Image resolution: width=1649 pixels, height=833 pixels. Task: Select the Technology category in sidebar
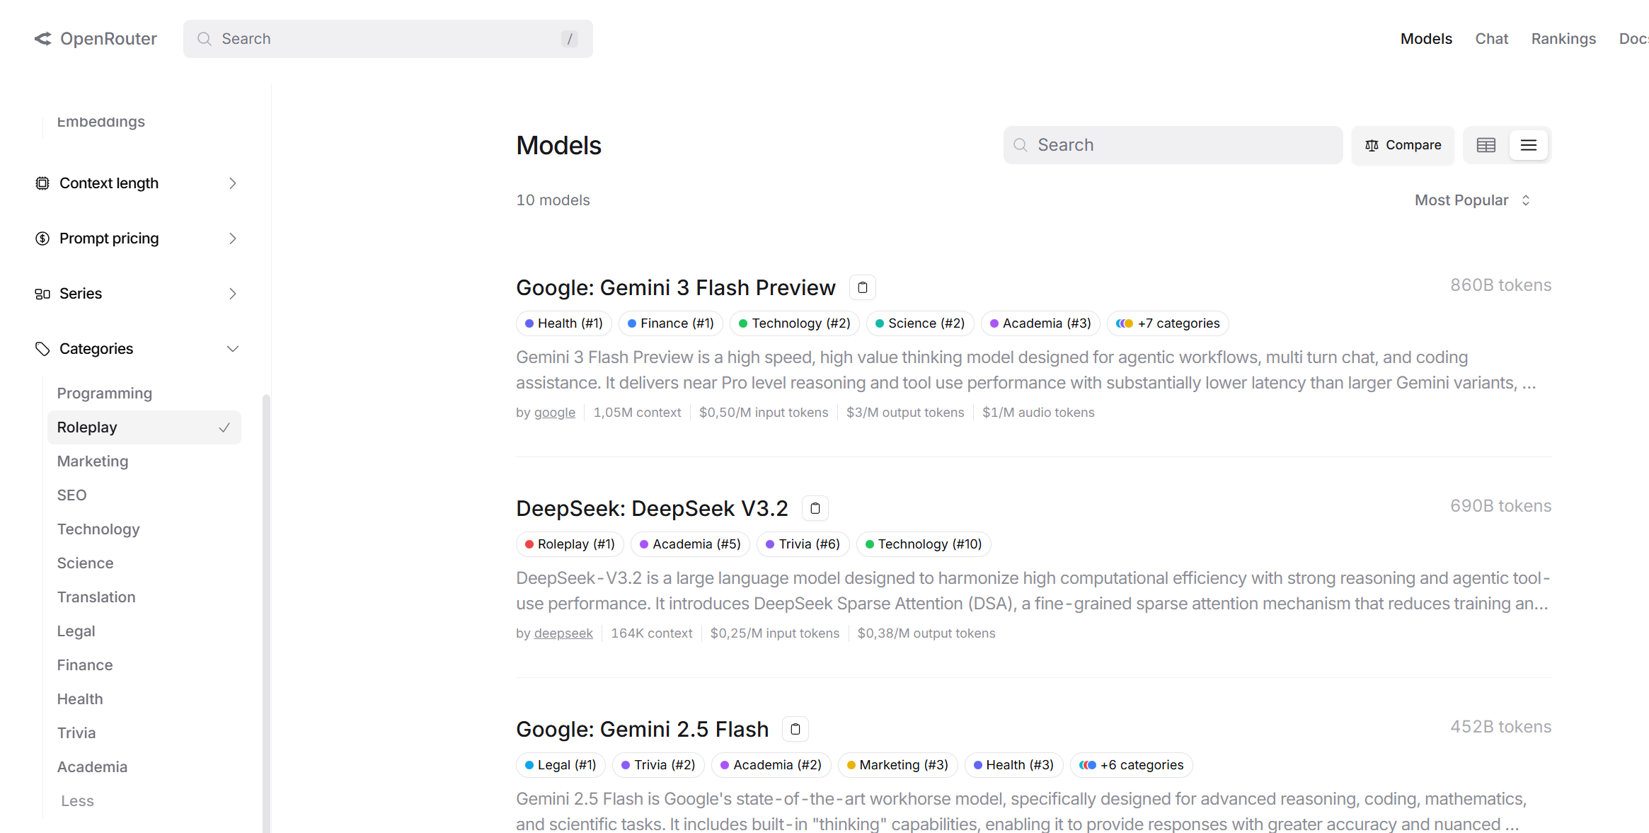(98, 529)
